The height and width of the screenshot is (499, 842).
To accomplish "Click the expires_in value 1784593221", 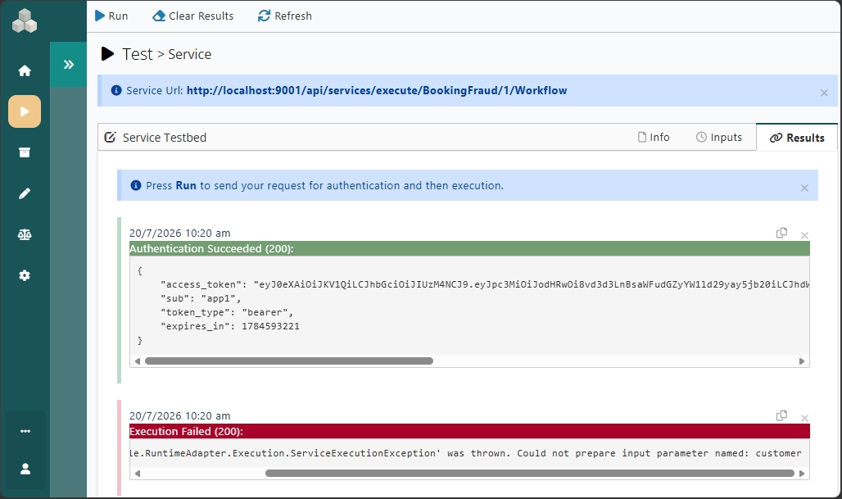I will [x=270, y=326].
